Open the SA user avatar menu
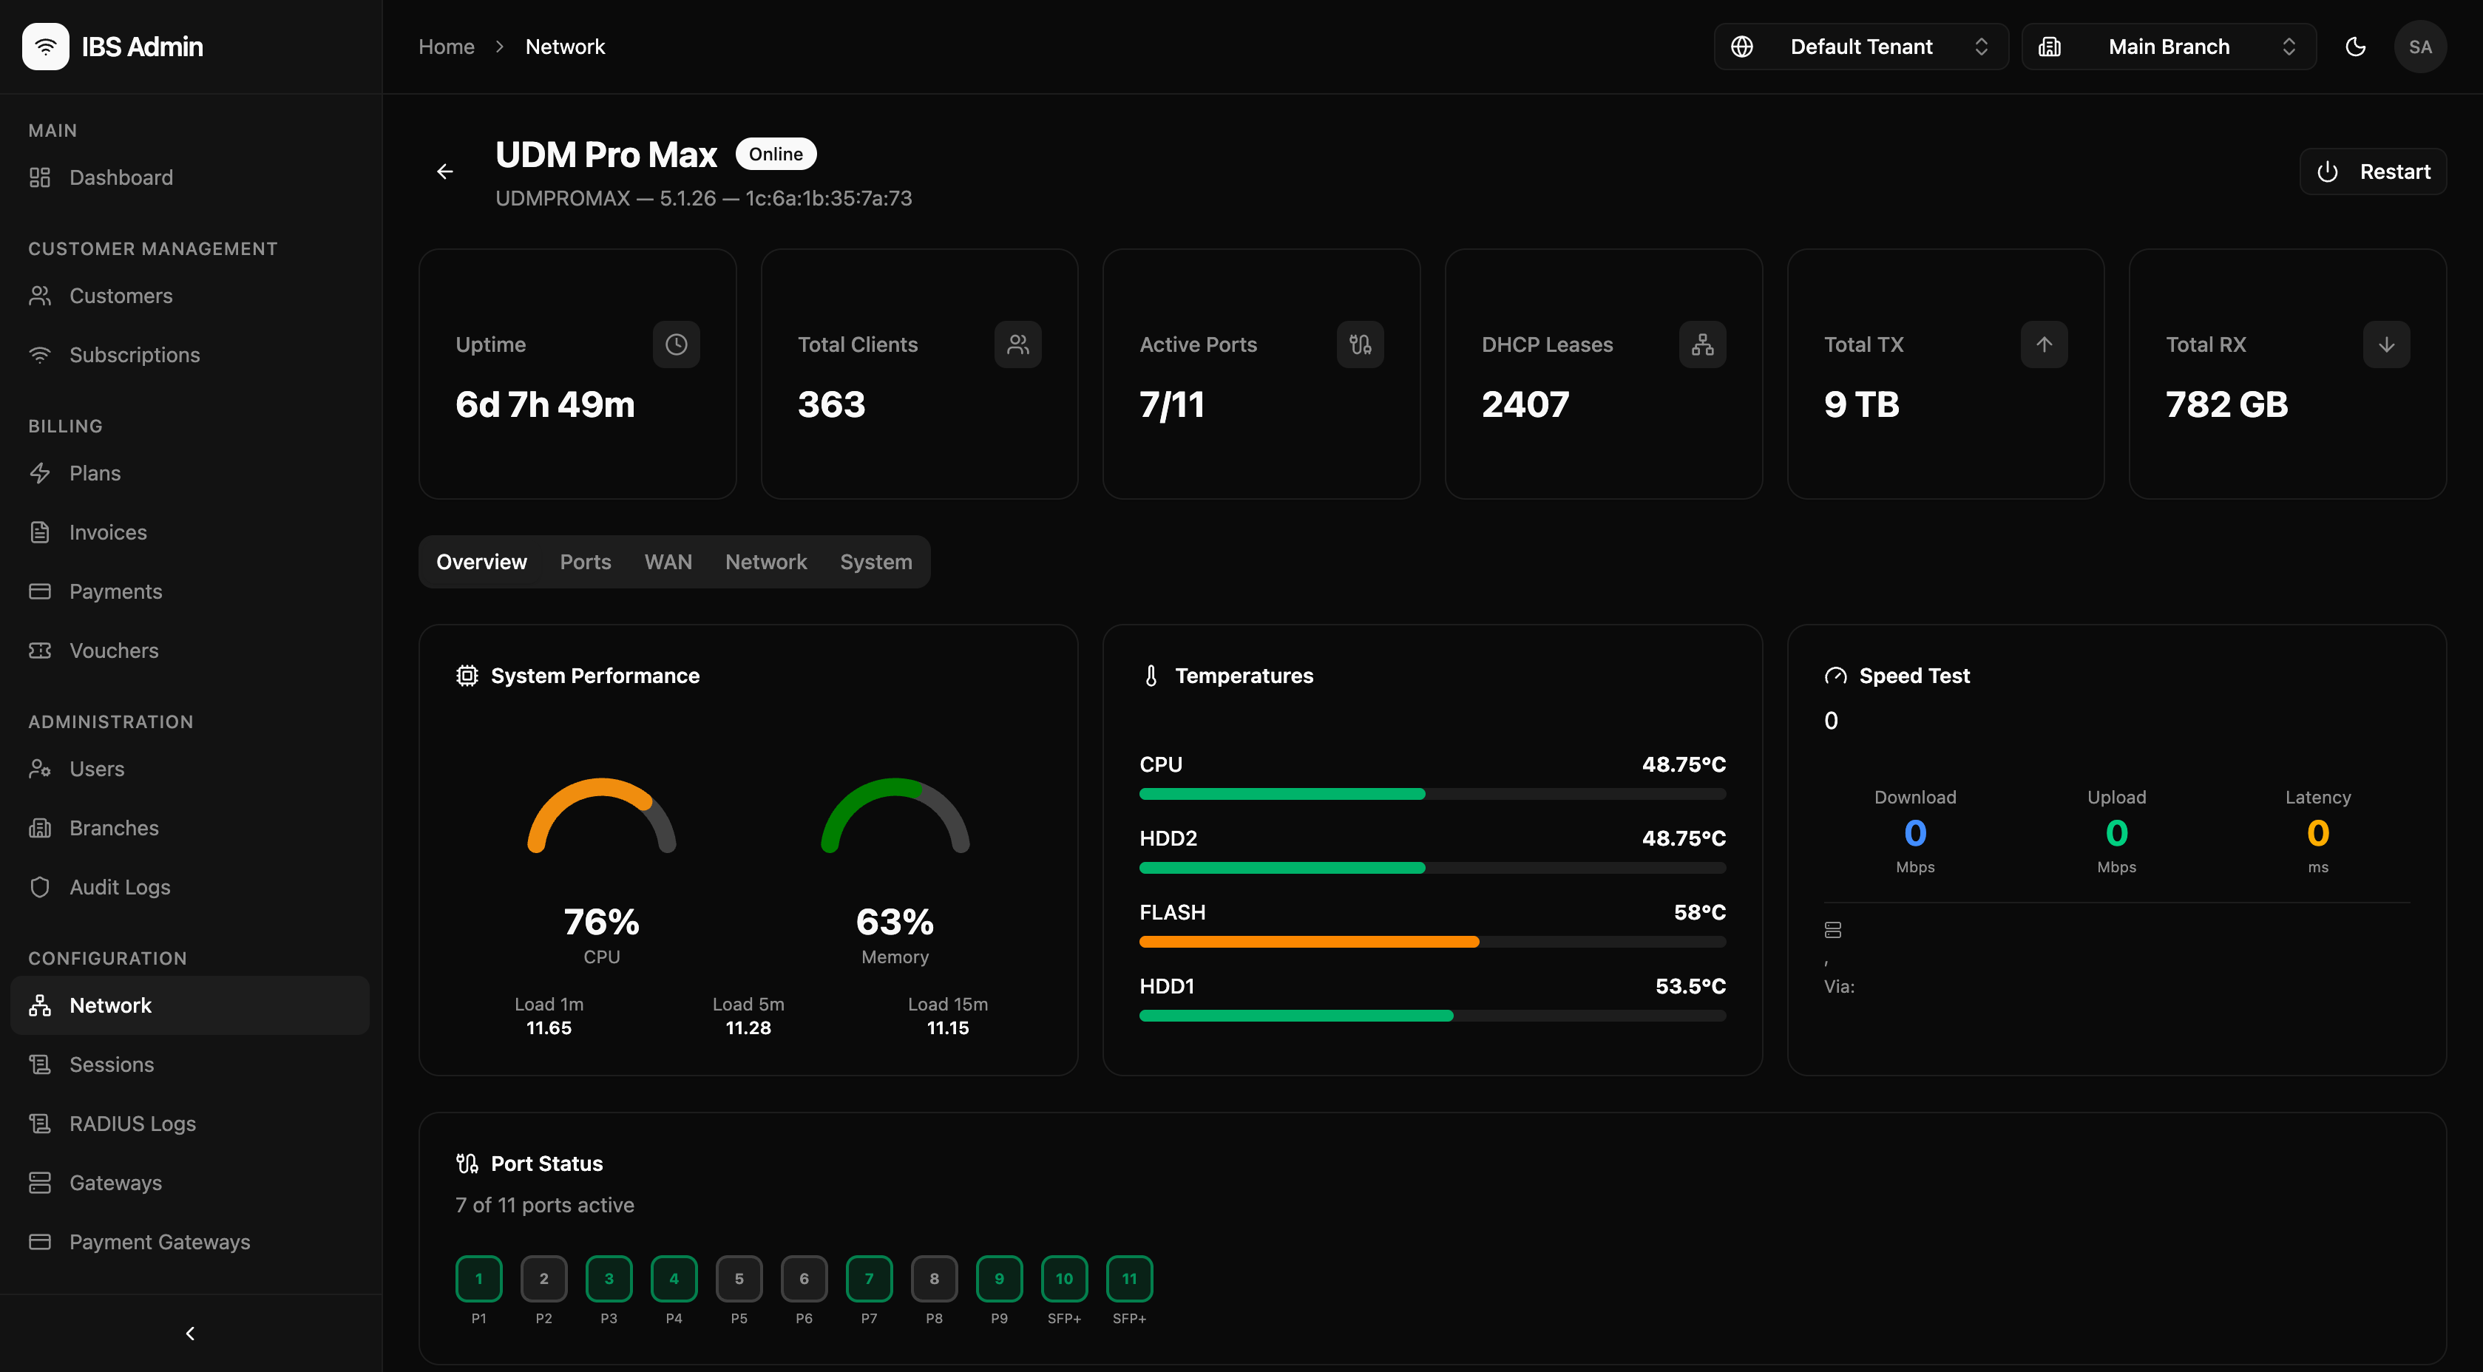 [2419, 47]
